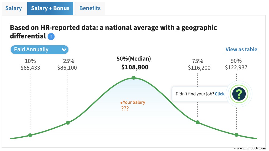
Task: Click the View as table link
Action: point(241,49)
